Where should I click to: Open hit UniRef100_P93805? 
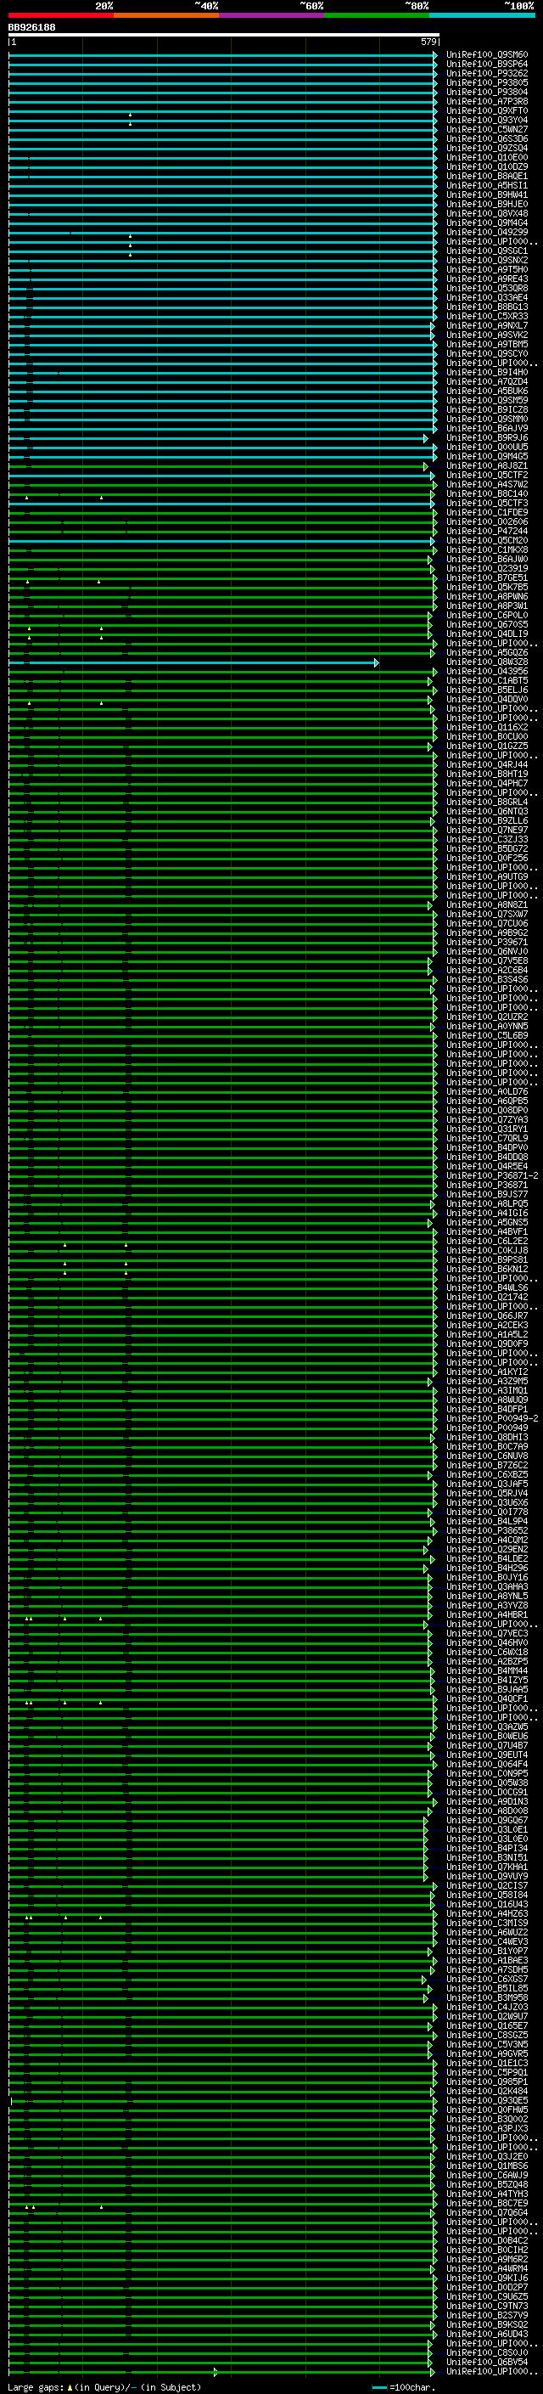486,82
